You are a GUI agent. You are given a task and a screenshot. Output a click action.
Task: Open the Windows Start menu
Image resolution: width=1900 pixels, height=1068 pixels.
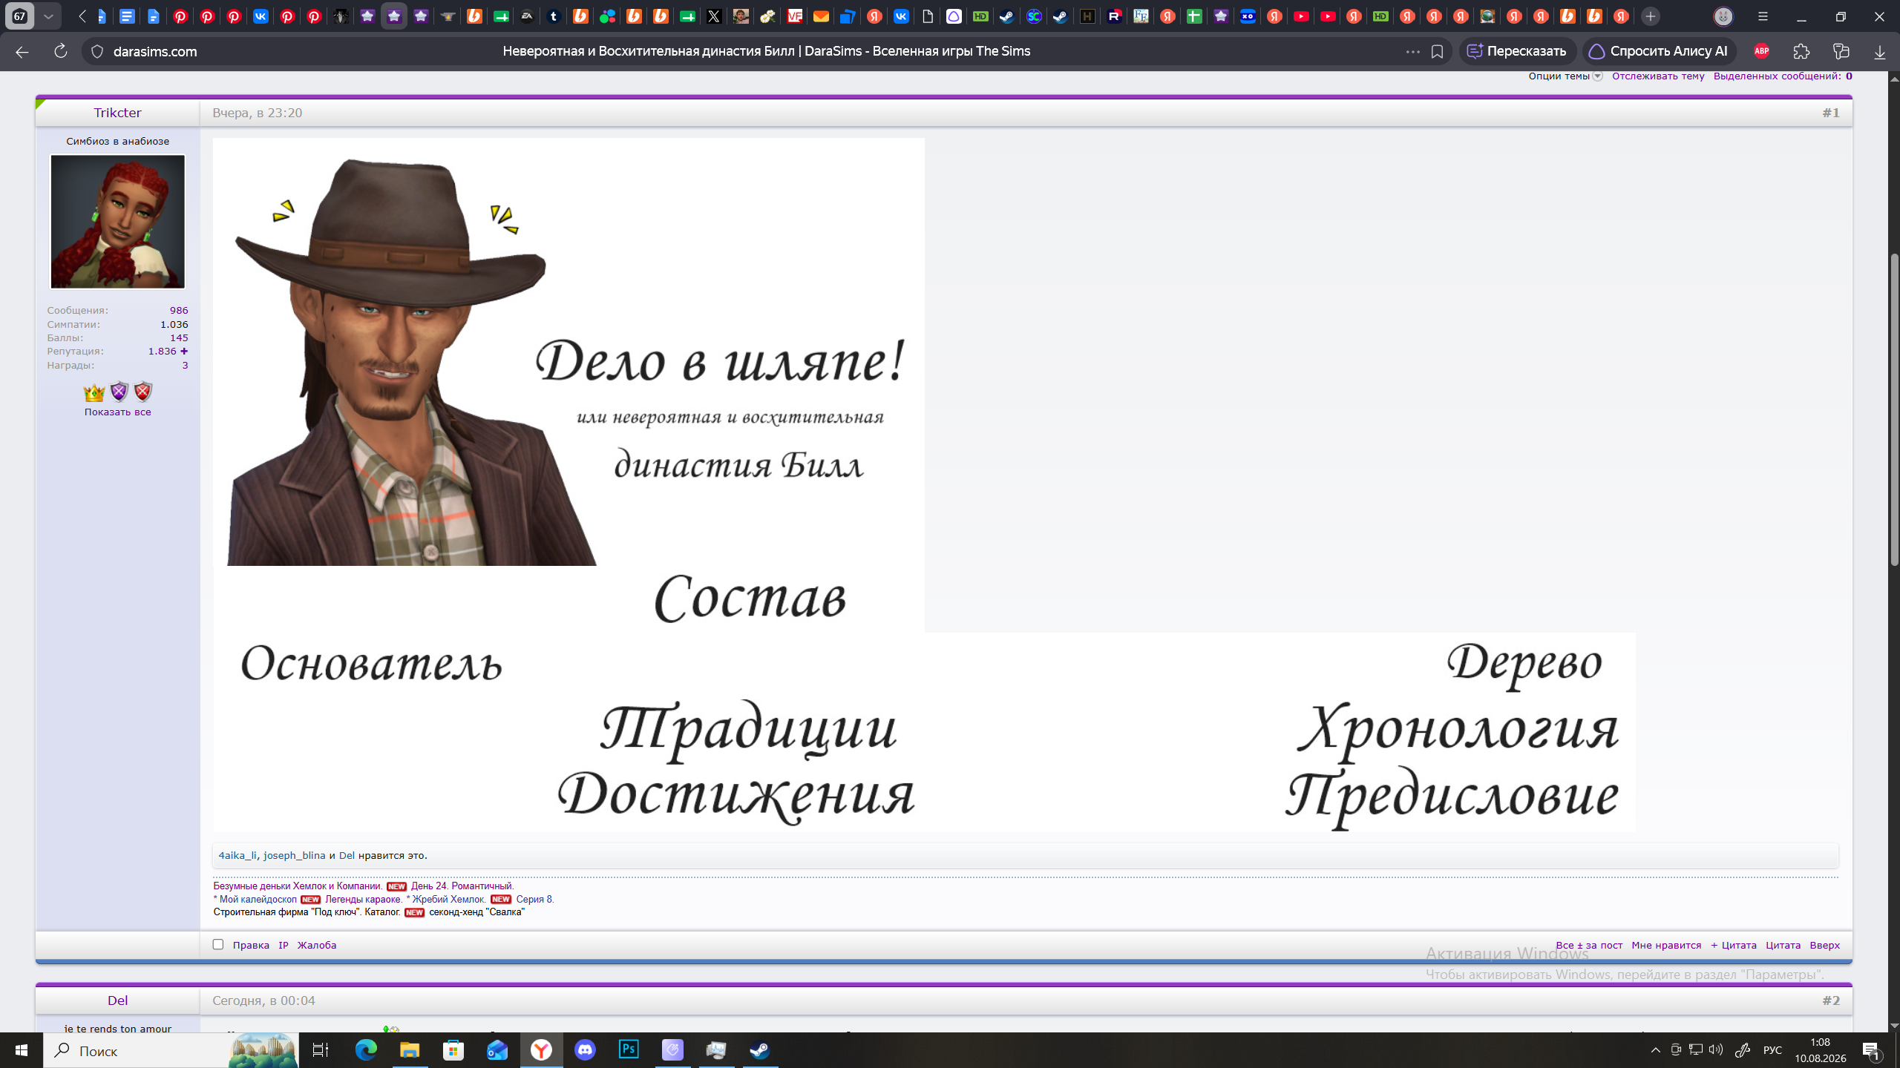[21, 1050]
